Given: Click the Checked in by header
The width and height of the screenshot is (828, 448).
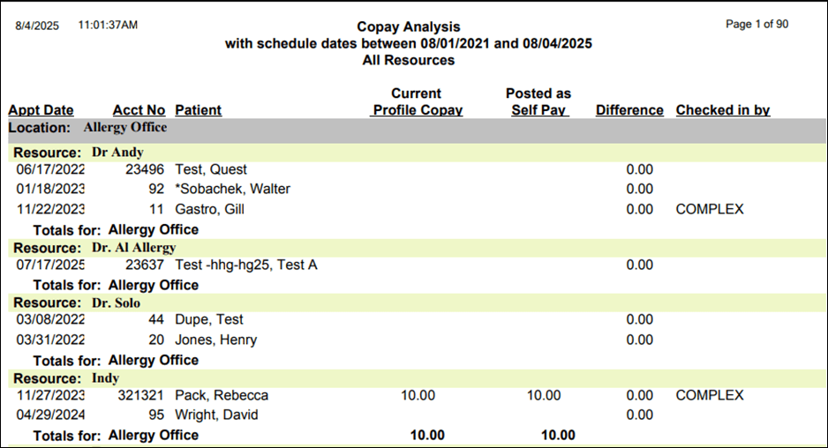Looking at the screenshot, I should (723, 110).
